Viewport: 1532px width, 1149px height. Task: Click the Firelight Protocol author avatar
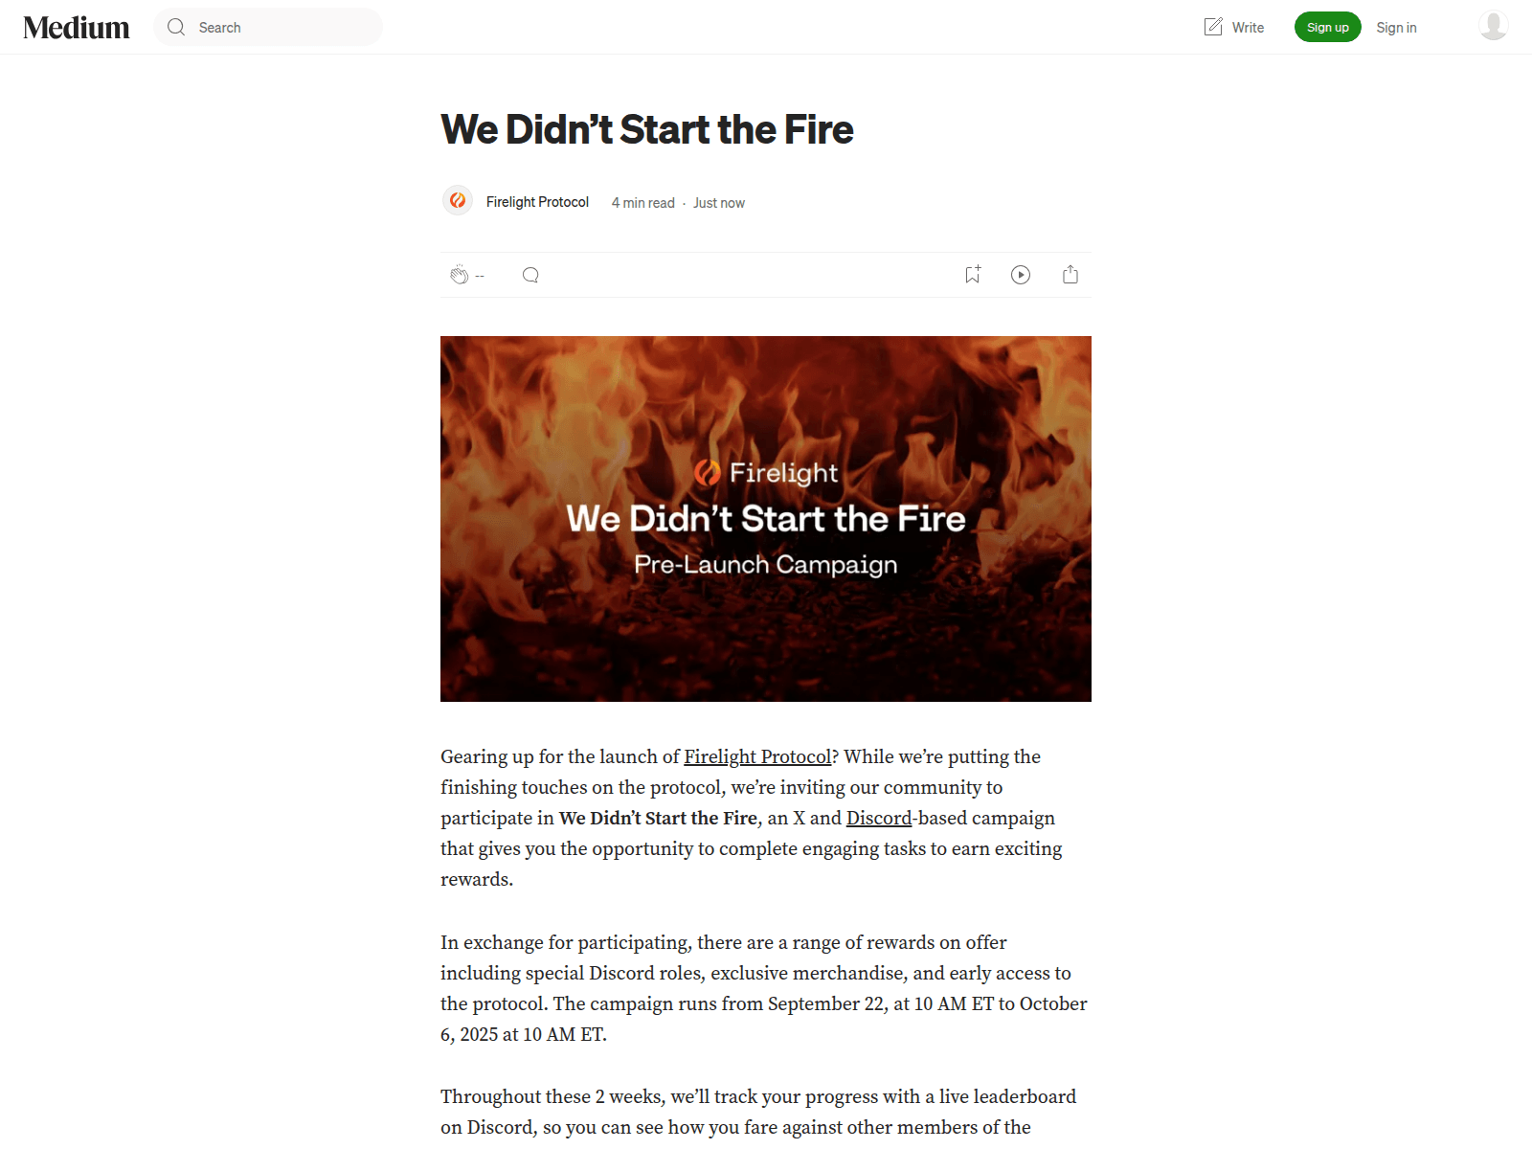[458, 200]
